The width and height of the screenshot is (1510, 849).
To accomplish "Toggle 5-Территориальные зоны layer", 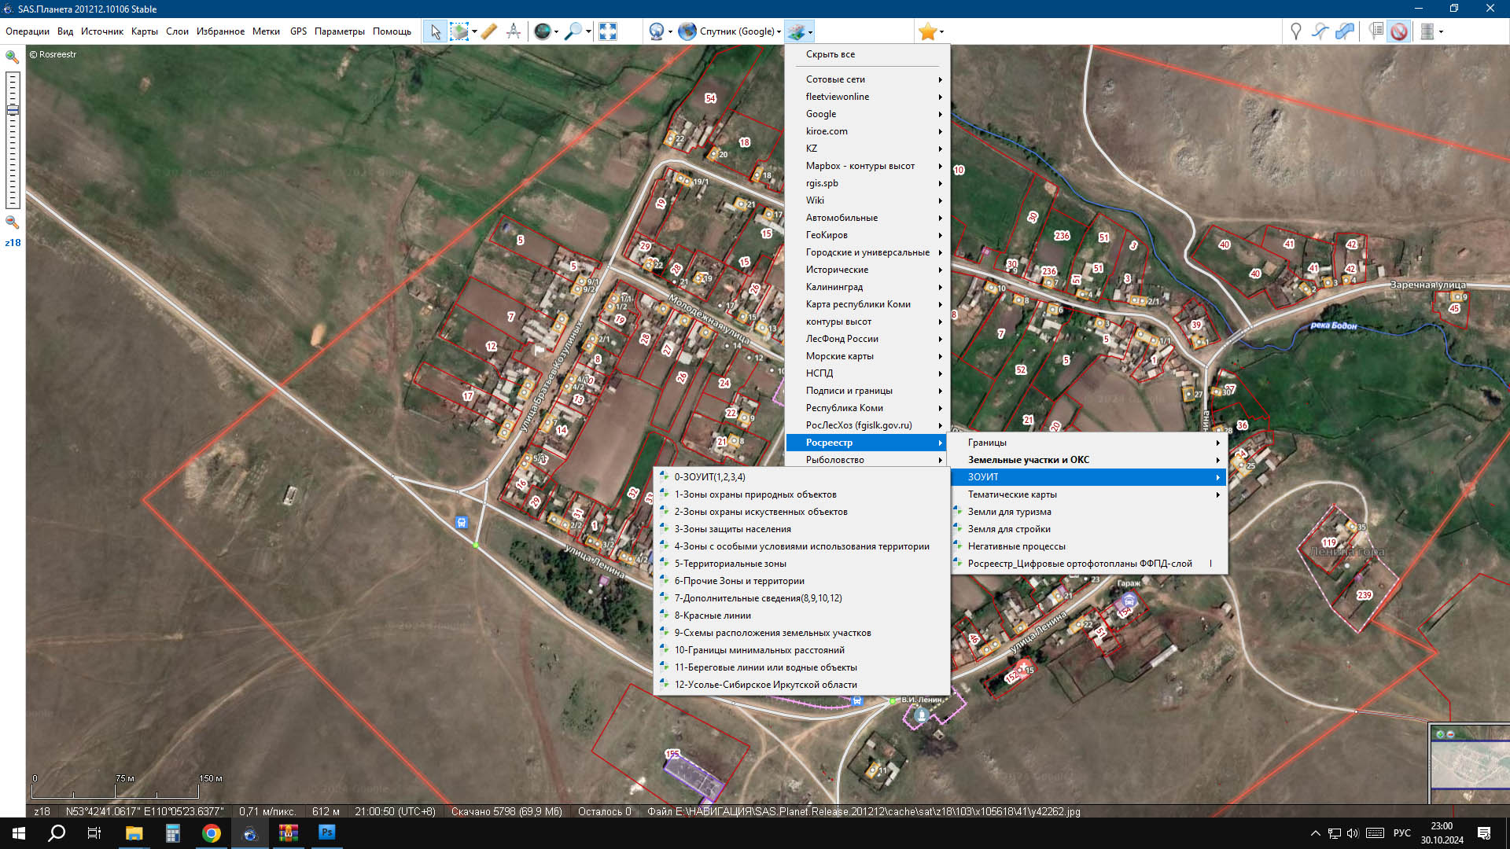I will tap(730, 564).
